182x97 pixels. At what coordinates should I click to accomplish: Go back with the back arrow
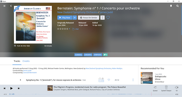click(x=11, y=6)
